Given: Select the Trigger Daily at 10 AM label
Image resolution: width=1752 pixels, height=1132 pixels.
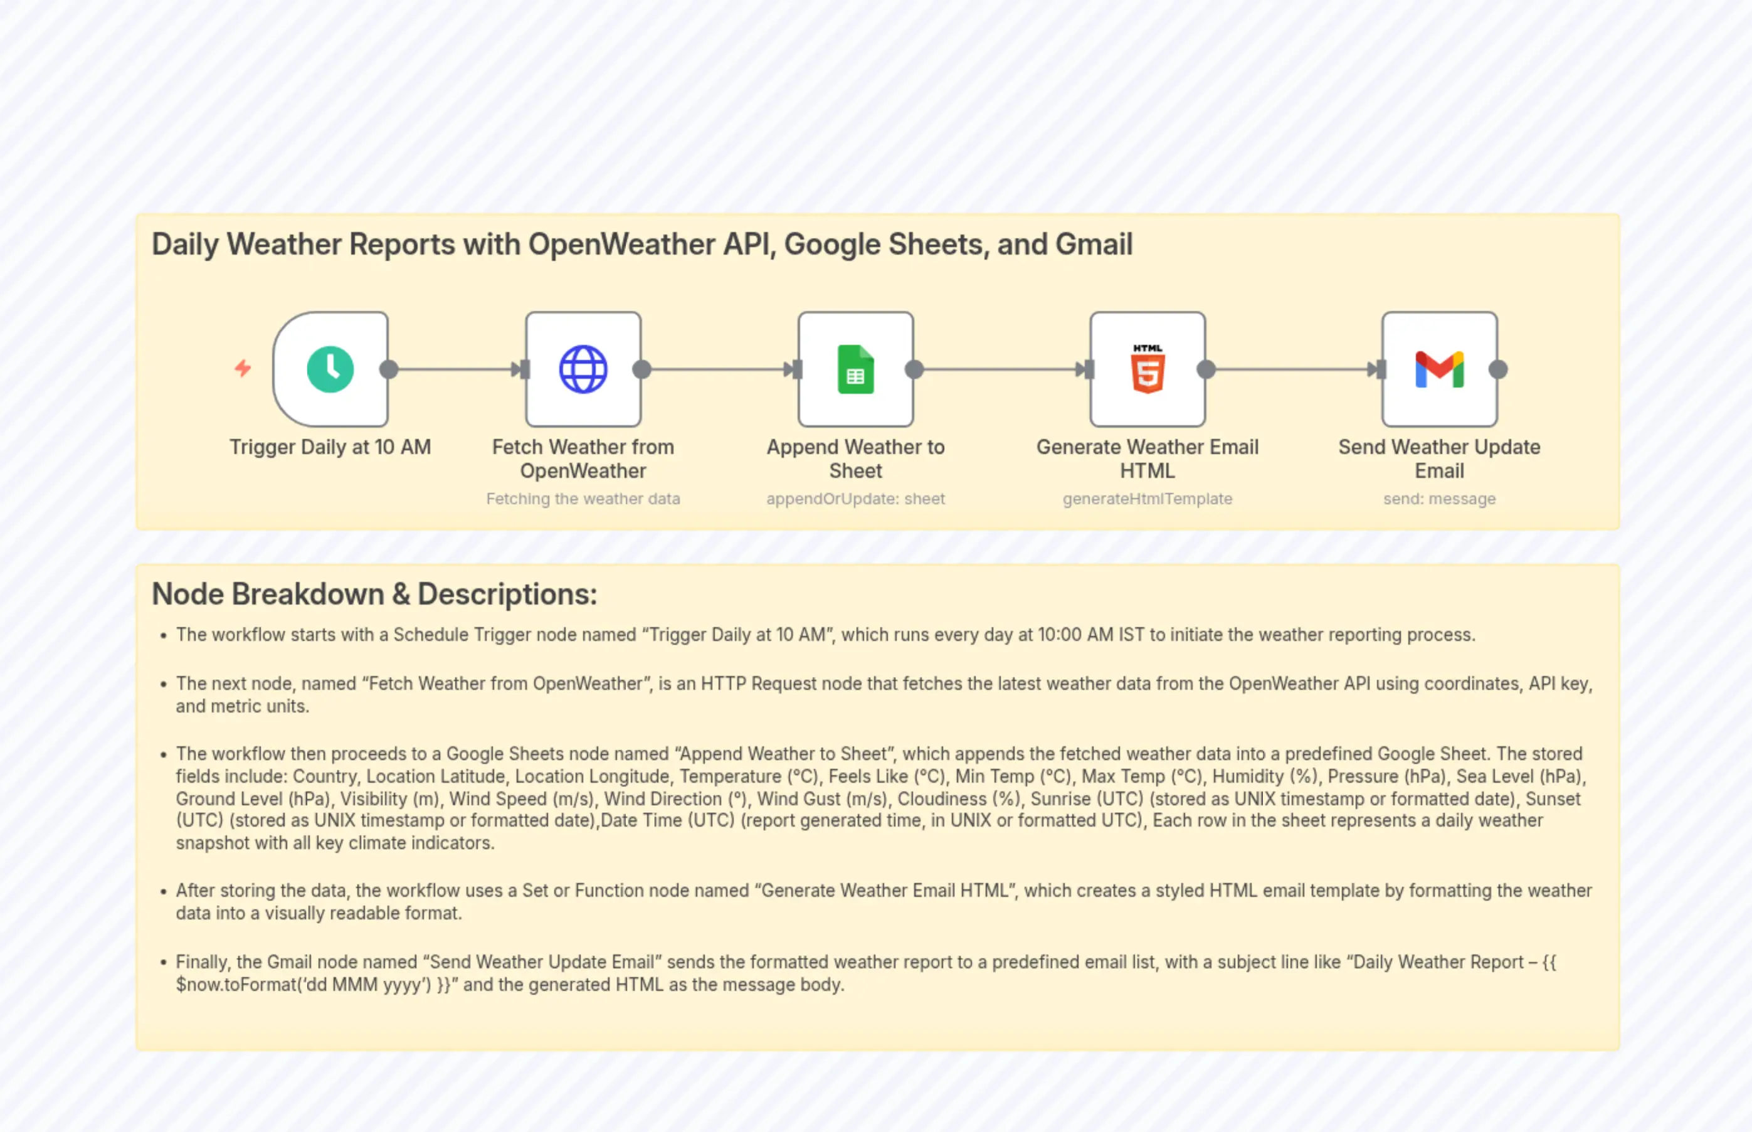Looking at the screenshot, I should click(330, 446).
